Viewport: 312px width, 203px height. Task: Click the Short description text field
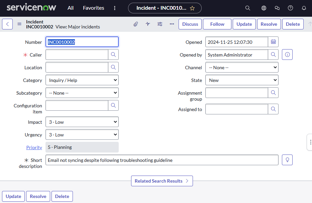[162, 160]
